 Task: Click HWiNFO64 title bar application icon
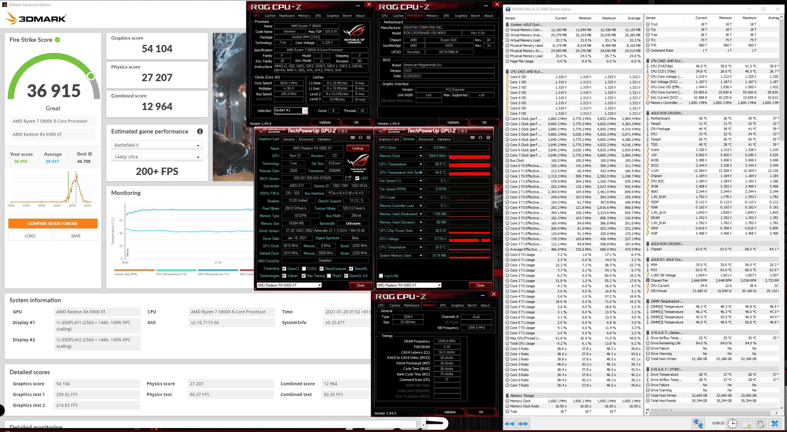(x=507, y=9)
